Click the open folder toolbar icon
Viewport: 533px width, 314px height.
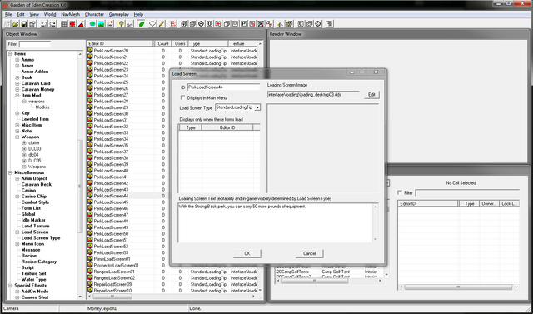click(x=16, y=24)
